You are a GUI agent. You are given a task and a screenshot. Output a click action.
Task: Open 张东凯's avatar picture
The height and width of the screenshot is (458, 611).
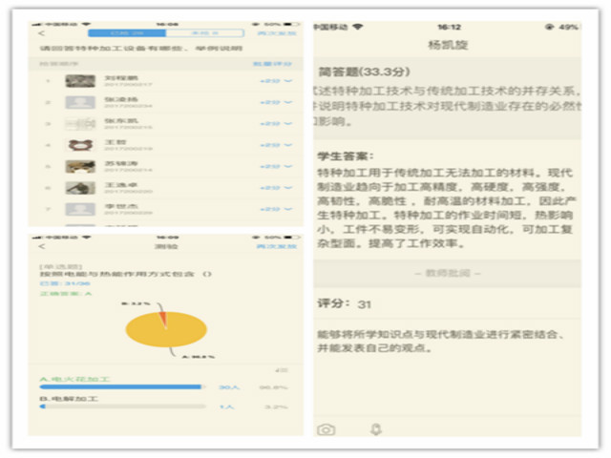pos(80,124)
